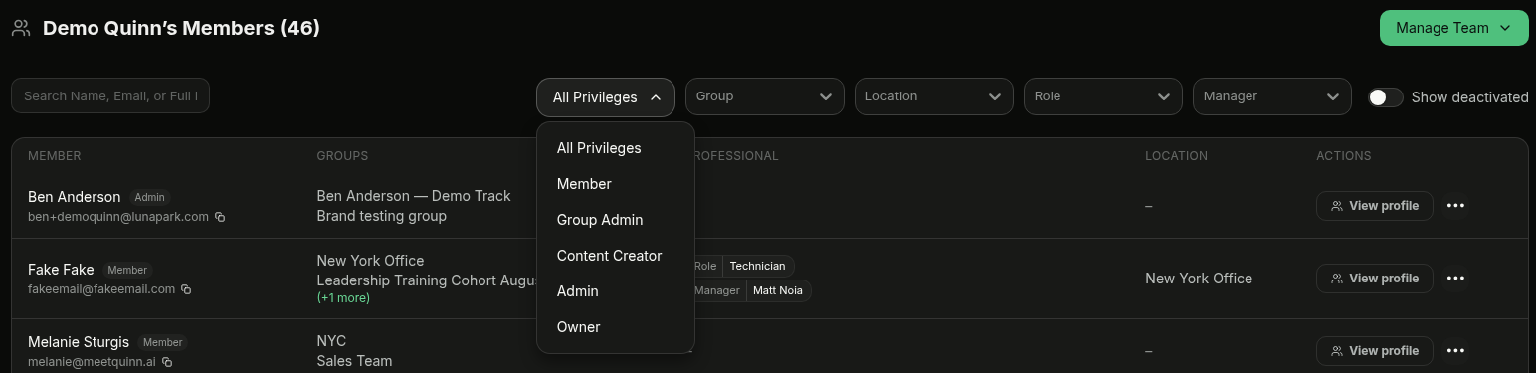Screen dimensions: 1536x373
Task: Open the Manager filter dropdown
Action: pyautogui.click(x=1272, y=96)
